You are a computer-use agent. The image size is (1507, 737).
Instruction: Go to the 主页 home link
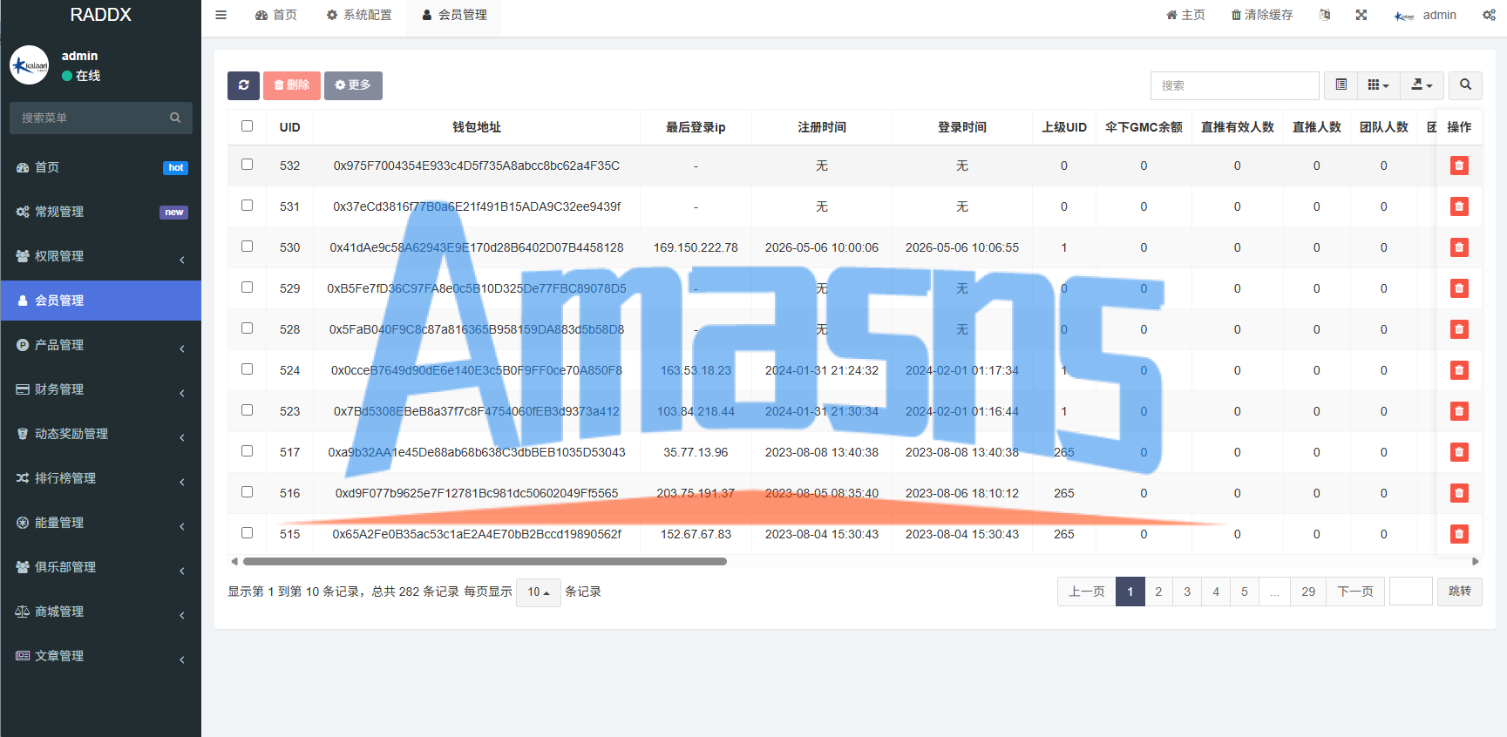pos(1185,15)
